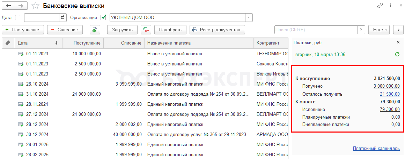Go back with the left arrow
The image size is (405, 159).
tap(8, 6)
